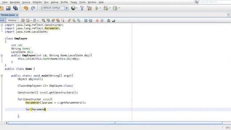Shift Line Right icon in editor toolbar
The width and height of the screenshot is (231, 130).
(91, 21)
